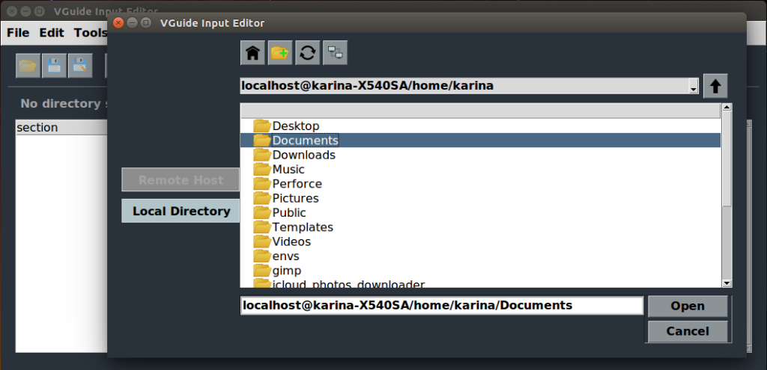Click the Open button
The width and height of the screenshot is (767, 370).
click(688, 306)
